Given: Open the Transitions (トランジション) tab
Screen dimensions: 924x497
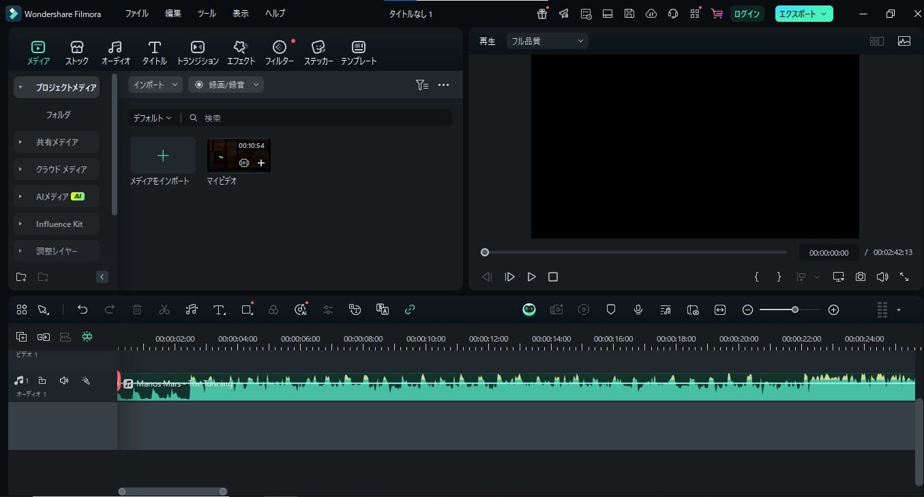Looking at the screenshot, I should pyautogui.click(x=198, y=52).
